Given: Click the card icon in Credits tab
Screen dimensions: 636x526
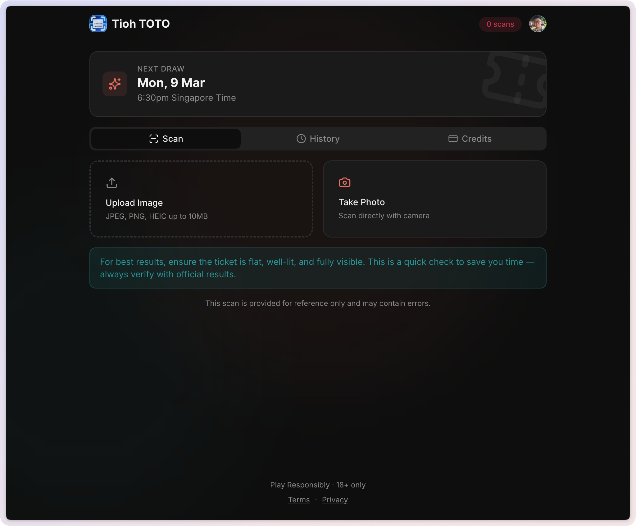Looking at the screenshot, I should tap(453, 139).
